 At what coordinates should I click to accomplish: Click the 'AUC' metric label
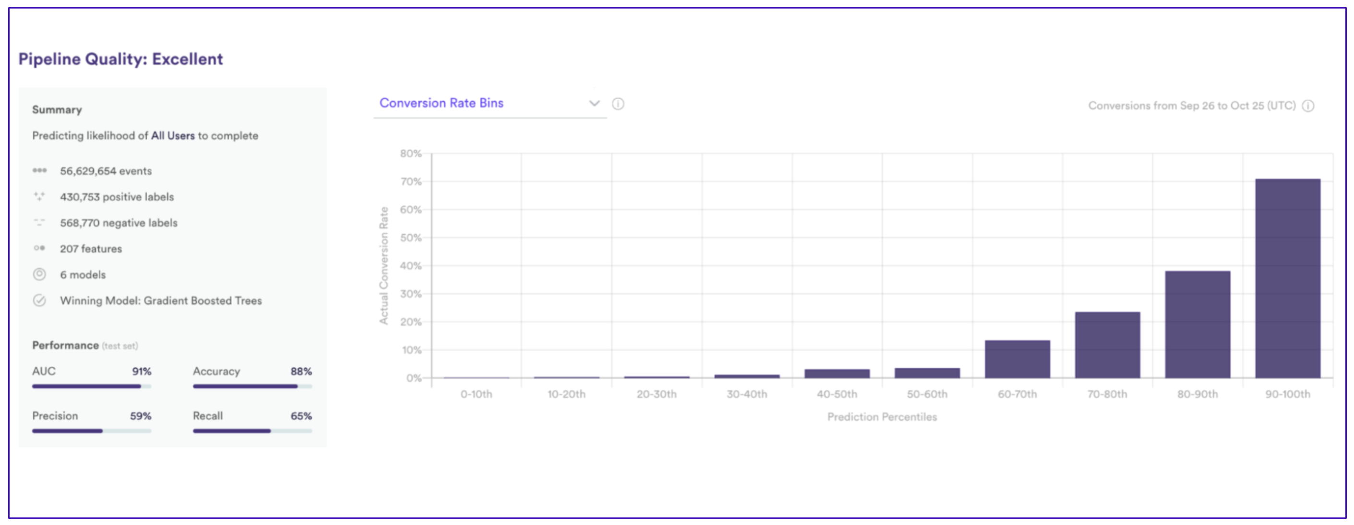pos(44,371)
